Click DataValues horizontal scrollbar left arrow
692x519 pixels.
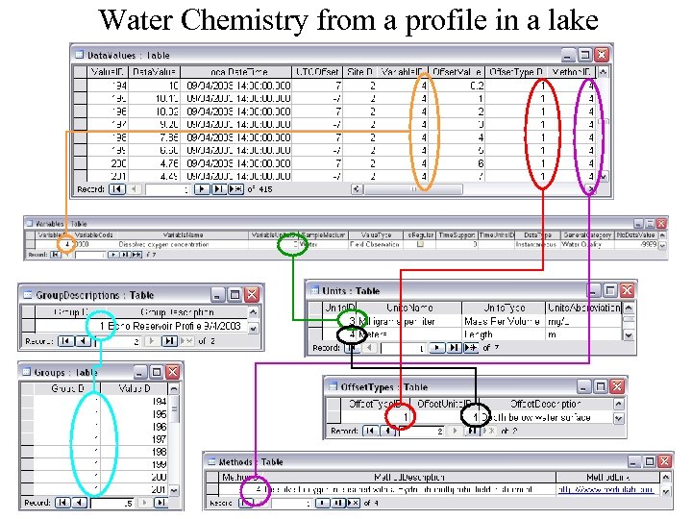click(357, 189)
